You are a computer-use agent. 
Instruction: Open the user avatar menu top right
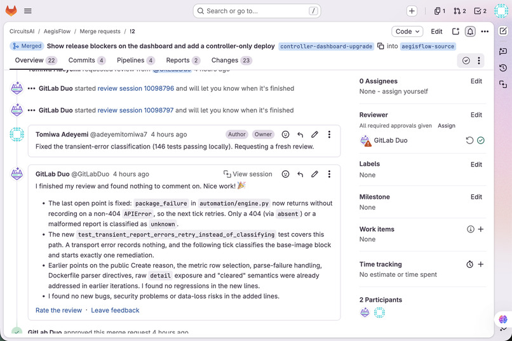pos(501,11)
